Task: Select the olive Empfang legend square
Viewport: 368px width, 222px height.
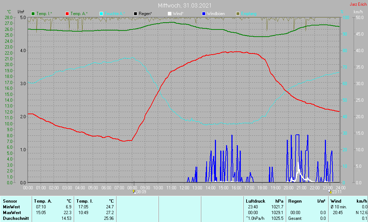Action: [238, 14]
